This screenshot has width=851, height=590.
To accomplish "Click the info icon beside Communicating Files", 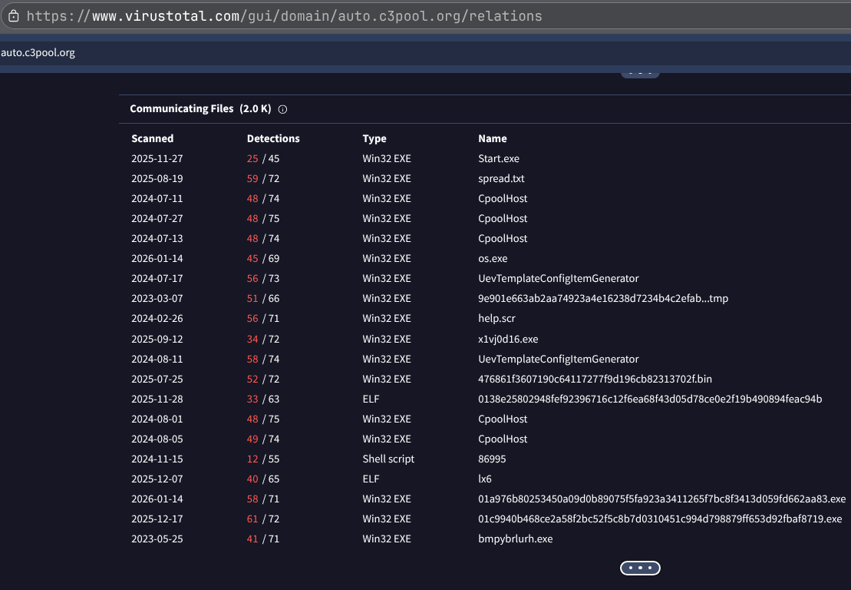I will [282, 109].
